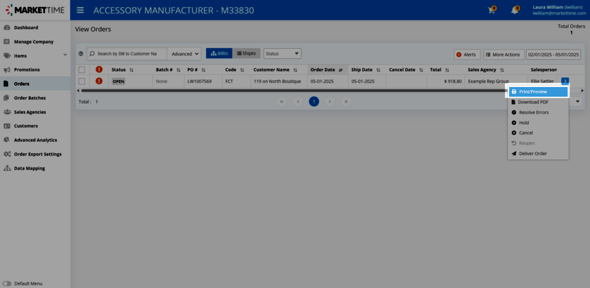Click the Search by Bill to Customer field
The image size is (590, 288).
click(127, 54)
